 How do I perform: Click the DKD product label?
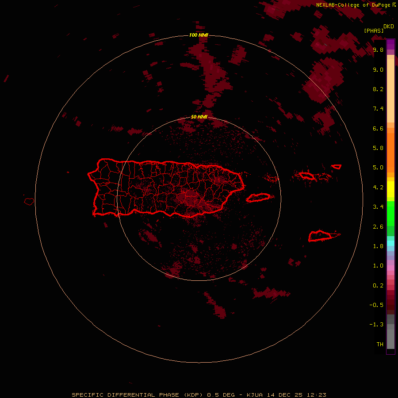(389, 27)
